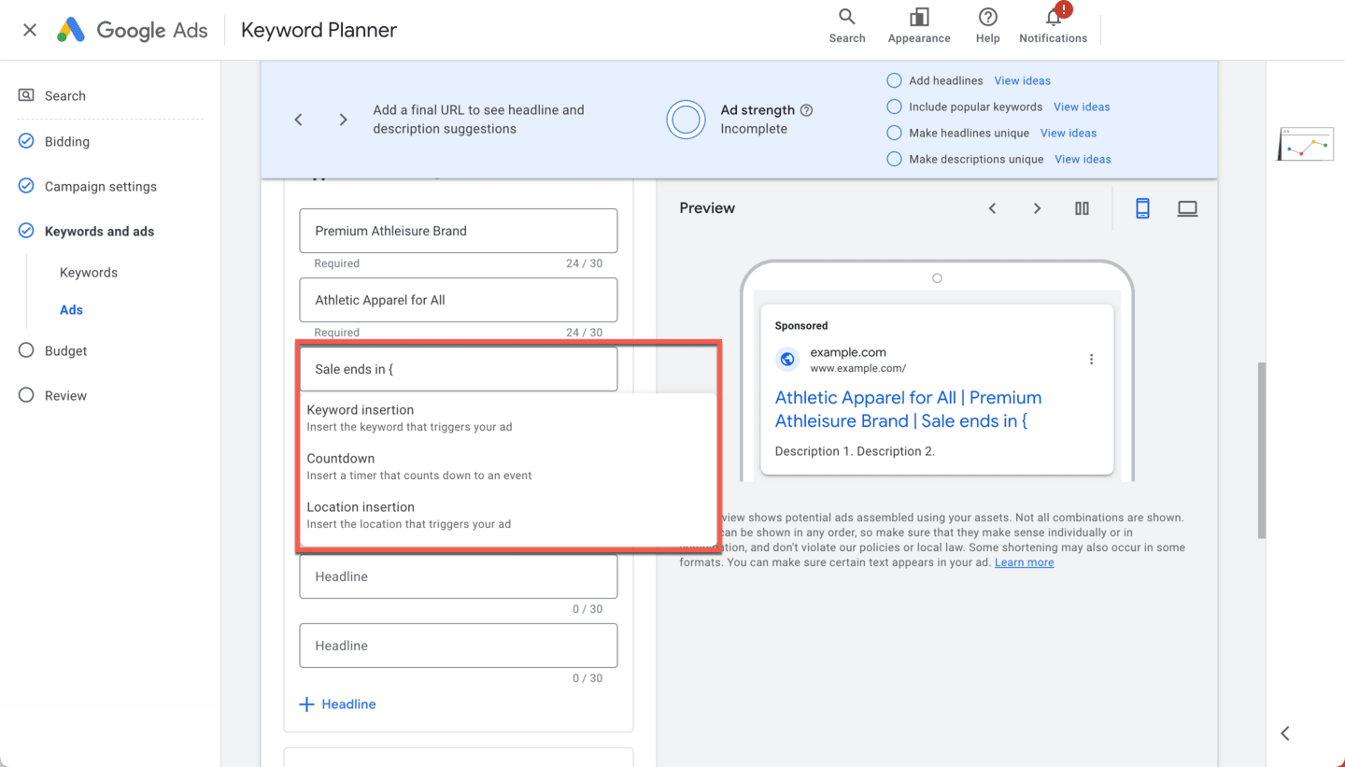Click the Google Ads logo
Image resolution: width=1345 pixels, height=767 pixels.
point(132,30)
